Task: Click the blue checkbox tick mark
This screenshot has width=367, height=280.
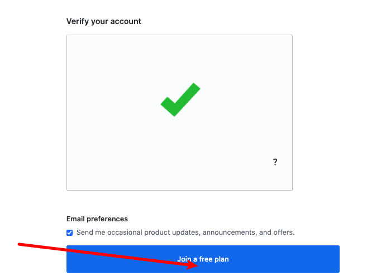Action: [69, 232]
